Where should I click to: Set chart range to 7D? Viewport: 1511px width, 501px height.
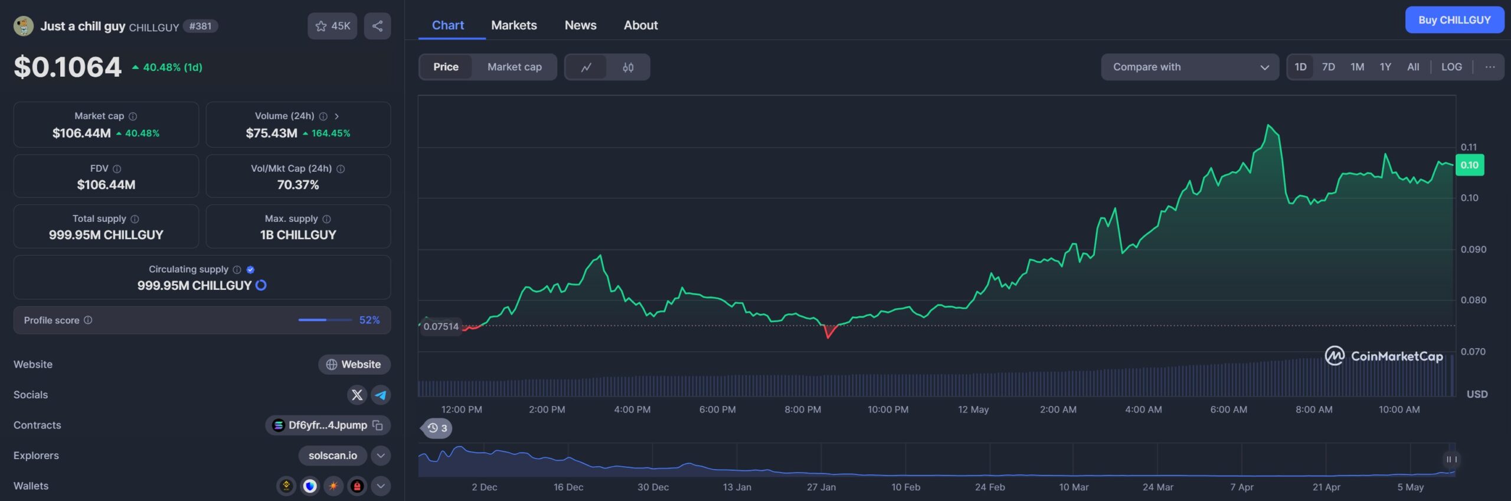point(1329,67)
